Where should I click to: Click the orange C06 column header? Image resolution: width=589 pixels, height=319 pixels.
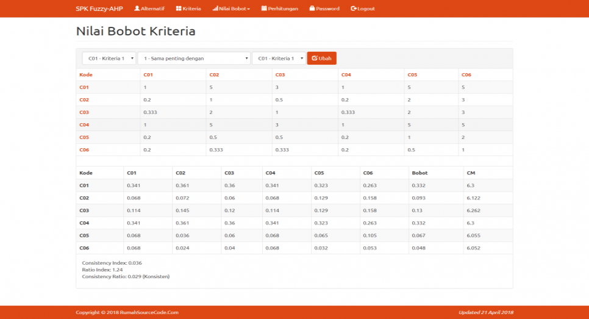pyautogui.click(x=466, y=75)
